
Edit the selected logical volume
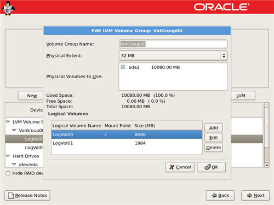pos(214,138)
